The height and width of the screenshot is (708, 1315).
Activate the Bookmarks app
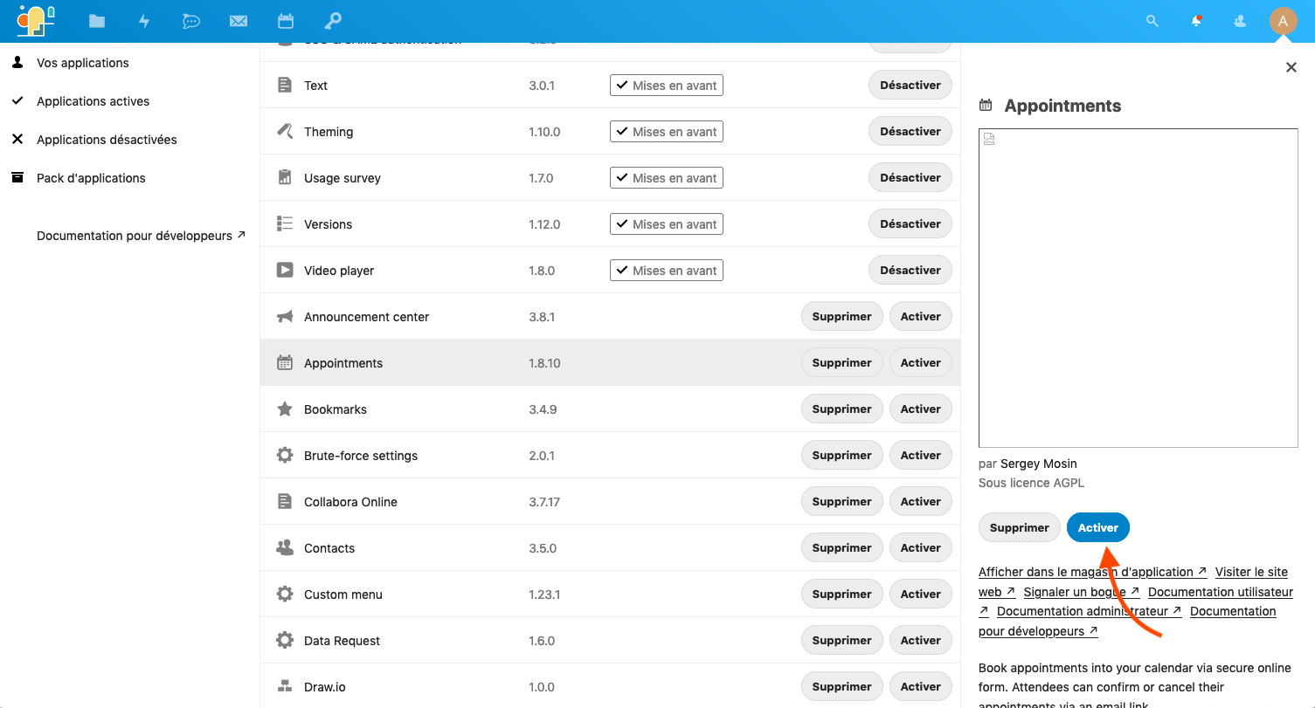[x=921, y=409]
